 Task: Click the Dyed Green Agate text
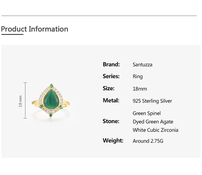tap(153, 122)
